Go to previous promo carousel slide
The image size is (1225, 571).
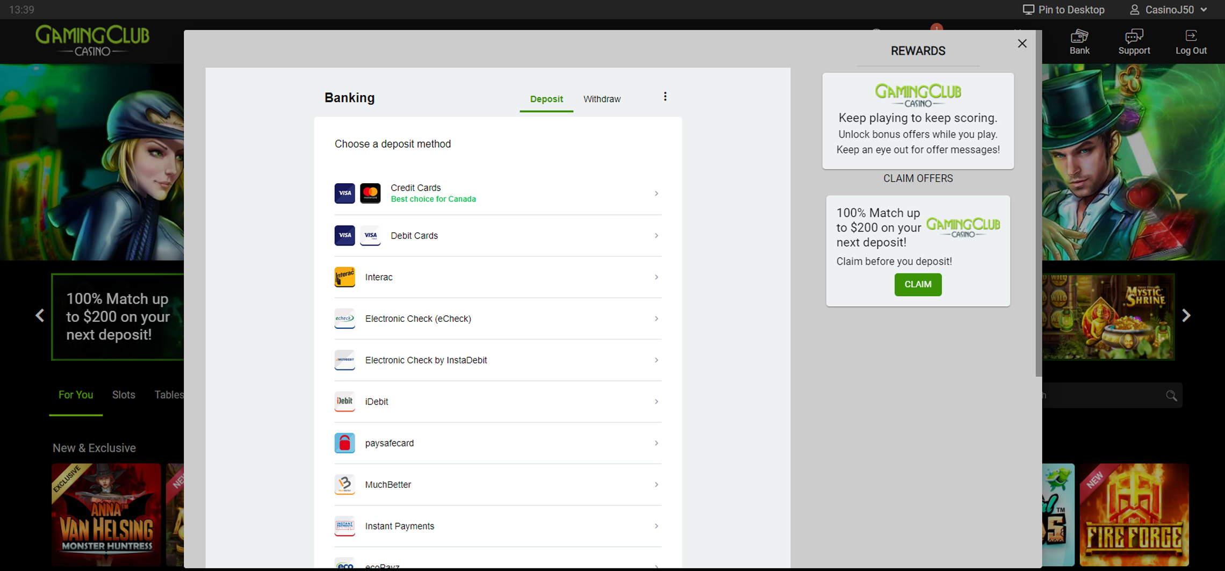coord(40,315)
